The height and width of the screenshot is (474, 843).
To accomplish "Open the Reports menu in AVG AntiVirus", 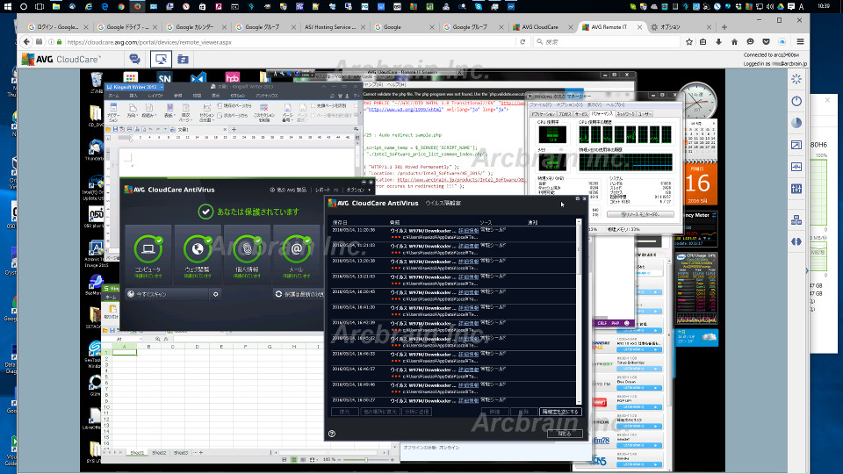I will [x=327, y=190].
